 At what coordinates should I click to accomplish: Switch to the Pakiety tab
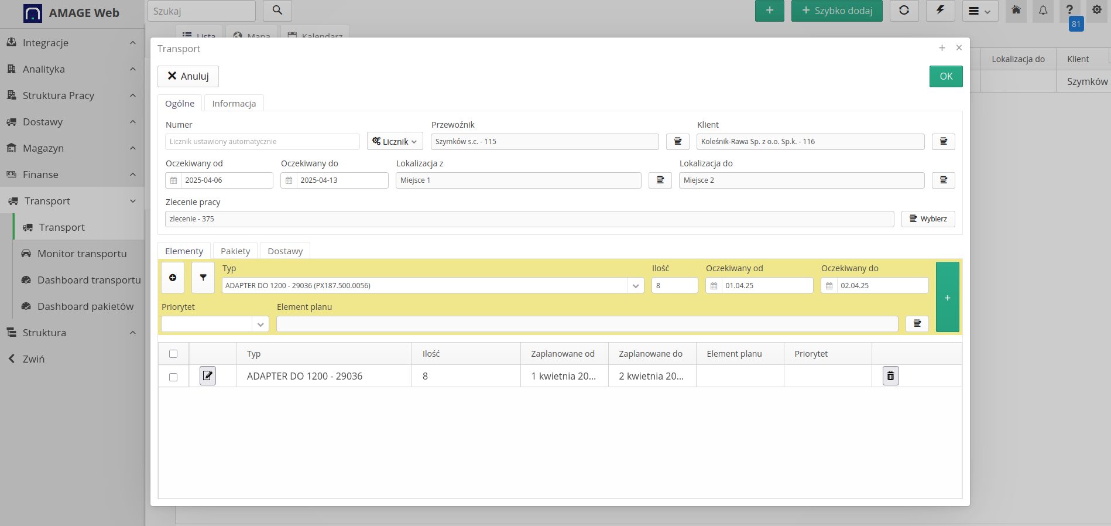click(235, 251)
